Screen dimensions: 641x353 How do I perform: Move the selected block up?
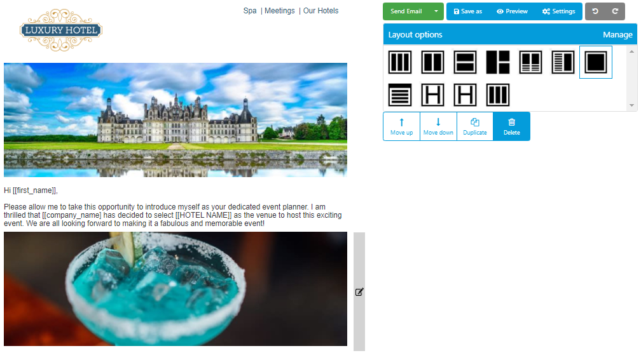pos(401,126)
